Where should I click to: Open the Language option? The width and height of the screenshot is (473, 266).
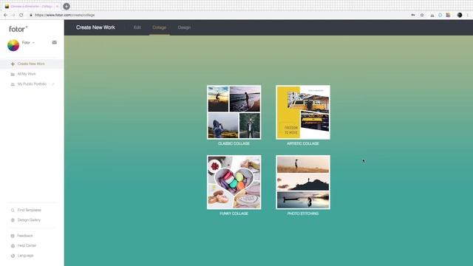click(25, 256)
